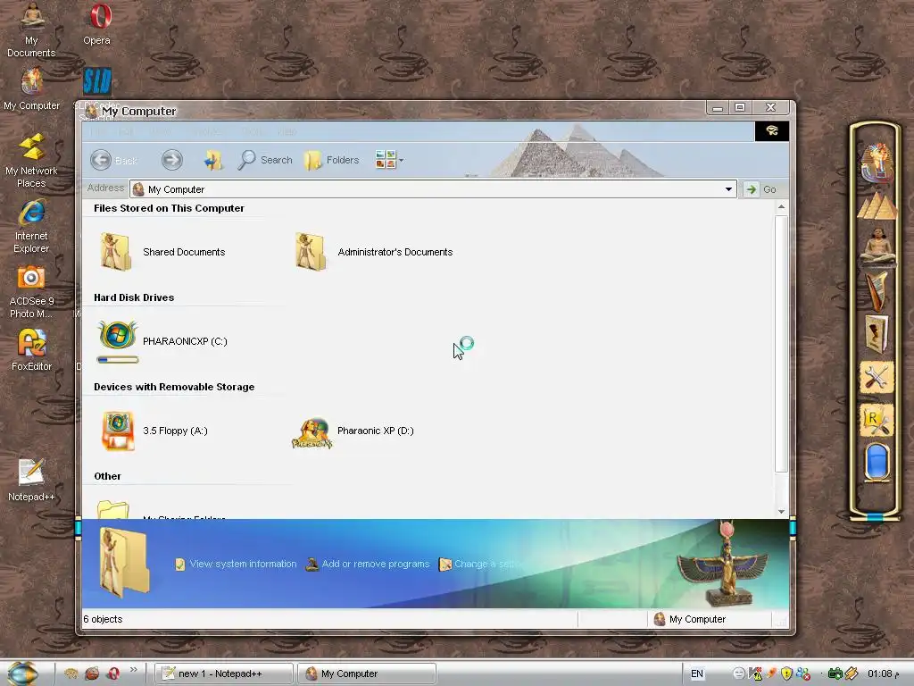Image resolution: width=914 pixels, height=686 pixels.
Task: Click the pyramids dock icon
Action: pos(877,205)
